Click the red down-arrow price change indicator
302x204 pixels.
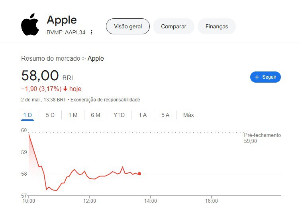[x=65, y=89]
